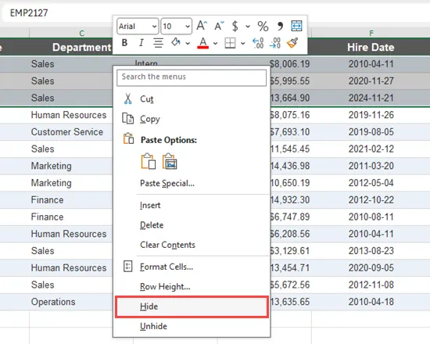
Task: Click the Paste as Picture icon
Action: pyautogui.click(x=170, y=161)
